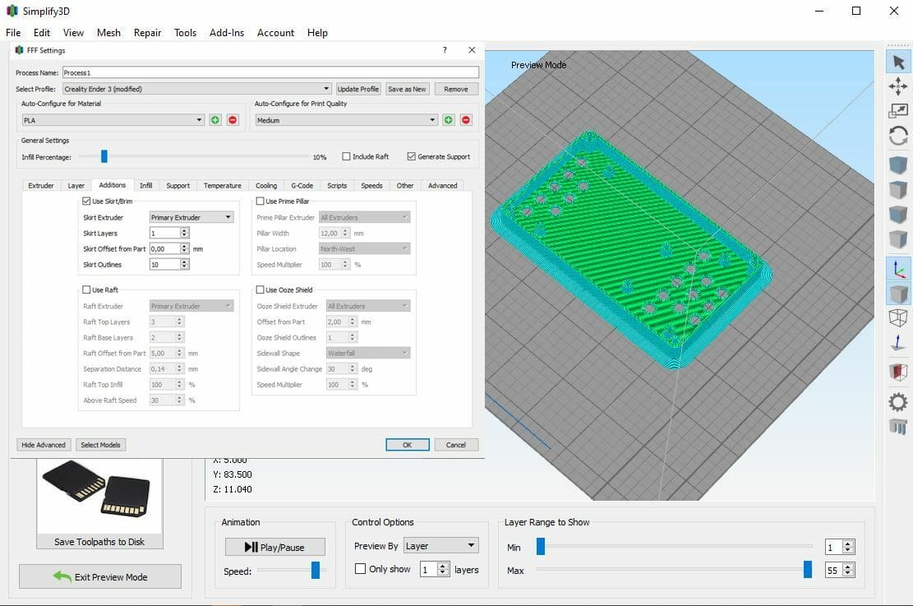Toggle solid model rendering icon
Screen dimensions: 913x606
click(898, 293)
